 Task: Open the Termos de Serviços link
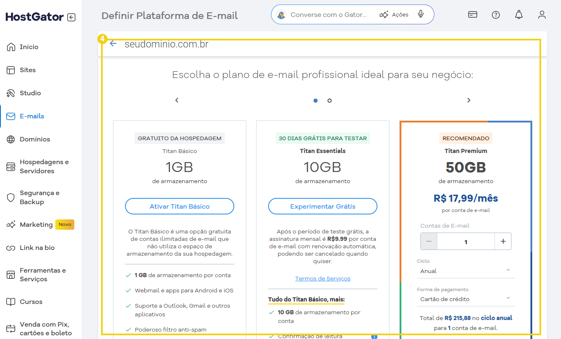[323, 279]
